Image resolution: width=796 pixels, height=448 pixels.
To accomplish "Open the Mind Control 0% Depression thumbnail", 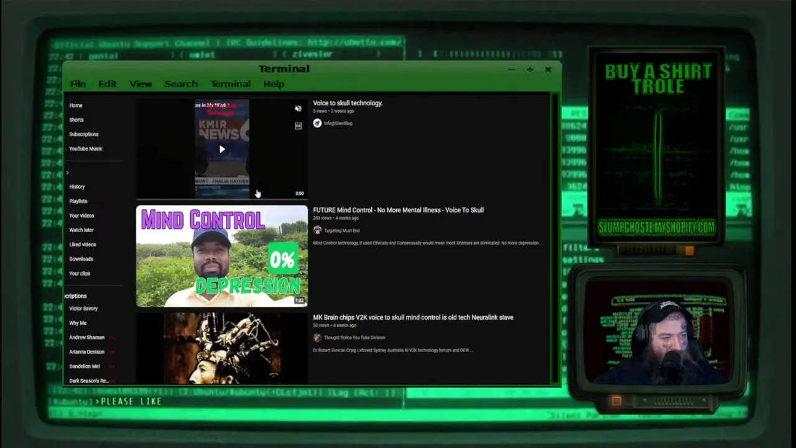I will click(x=222, y=256).
